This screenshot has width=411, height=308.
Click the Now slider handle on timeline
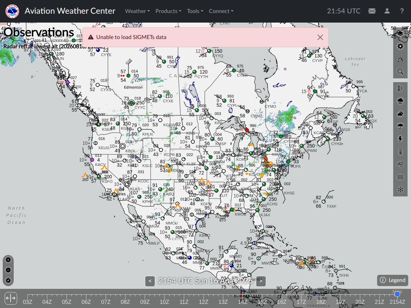397,294
